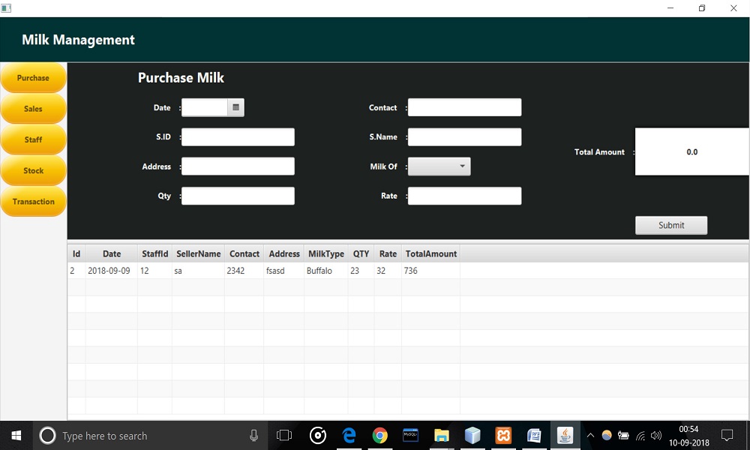
Task: Expand the Milk Of dropdown
Action: click(439, 166)
